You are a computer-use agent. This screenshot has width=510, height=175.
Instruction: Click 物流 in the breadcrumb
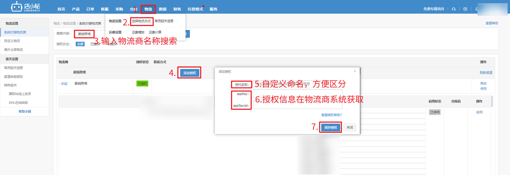pyautogui.click(x=57, y=24)
